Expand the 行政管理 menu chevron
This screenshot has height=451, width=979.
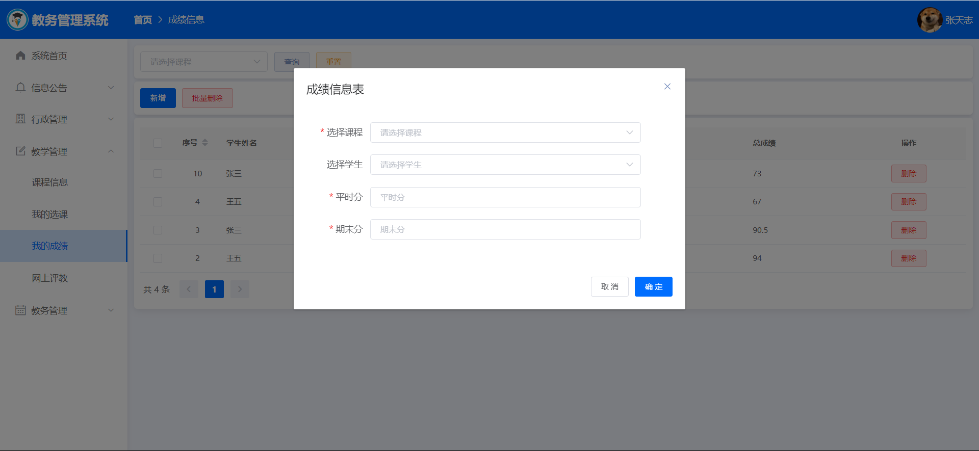111,119
